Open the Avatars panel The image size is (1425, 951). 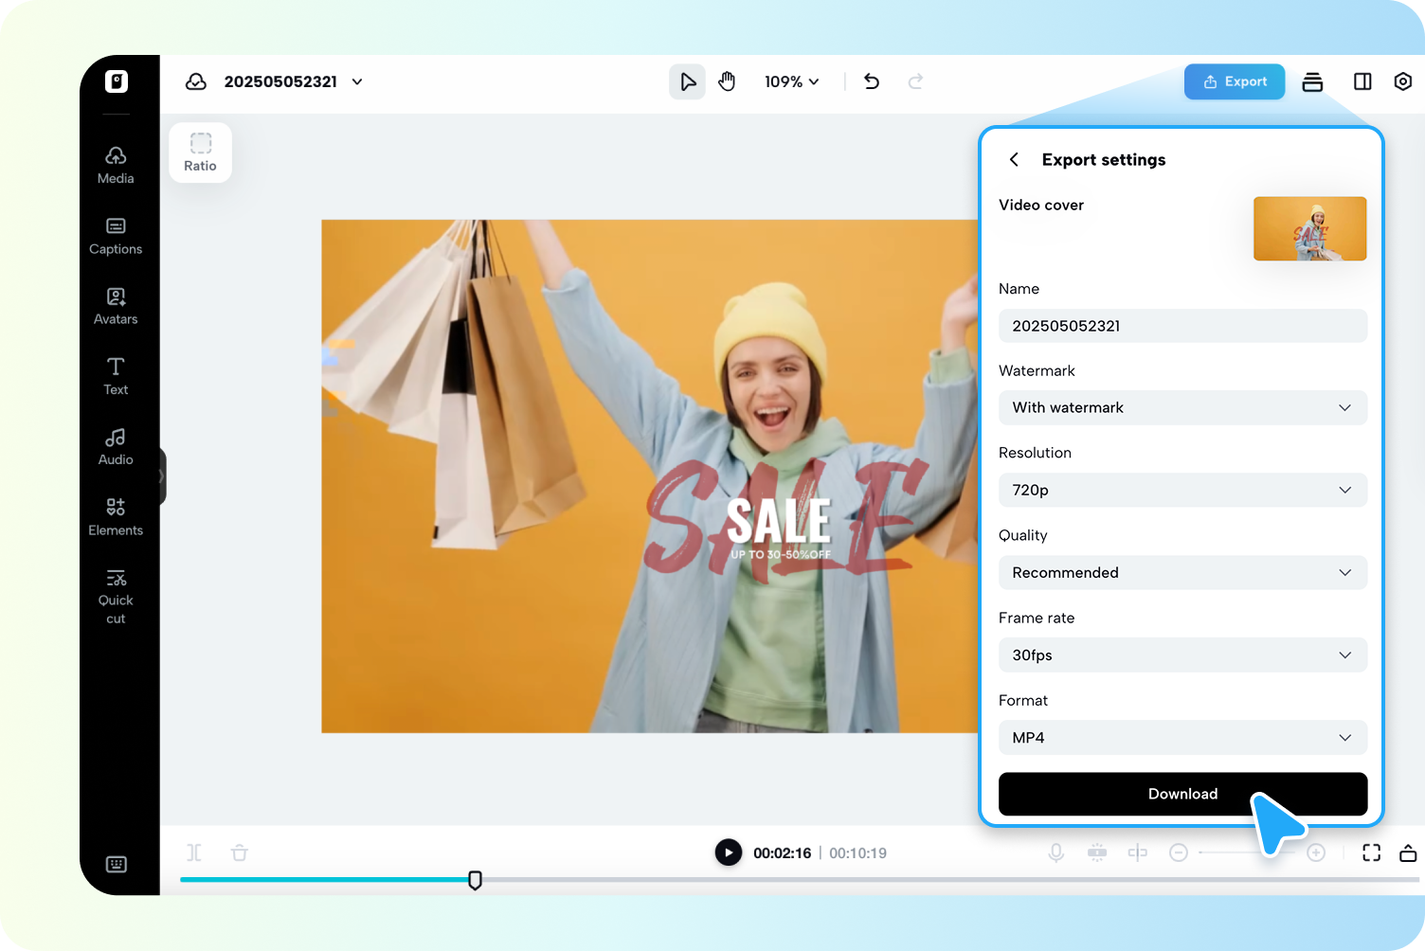tap(116, 306)
